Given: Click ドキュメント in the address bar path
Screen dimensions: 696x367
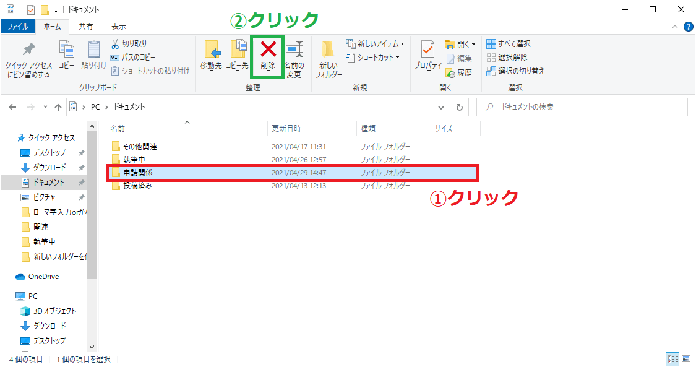Looking at the screenshot, I should click(129, 107).
